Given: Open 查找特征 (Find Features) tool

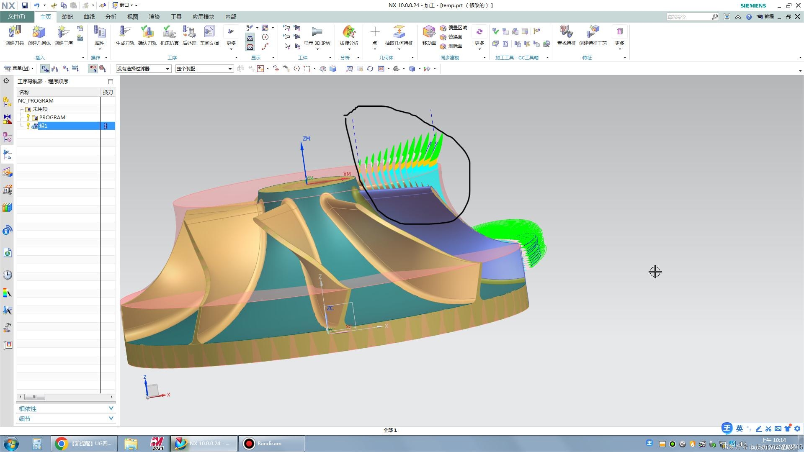Looking at the screenshot, I should pos(566,35).
